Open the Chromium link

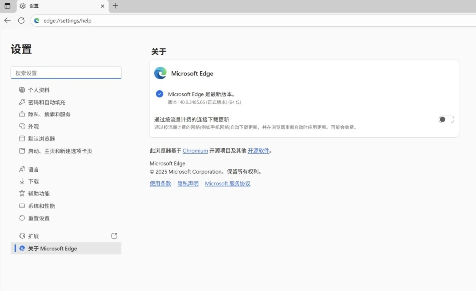[195, 151]
